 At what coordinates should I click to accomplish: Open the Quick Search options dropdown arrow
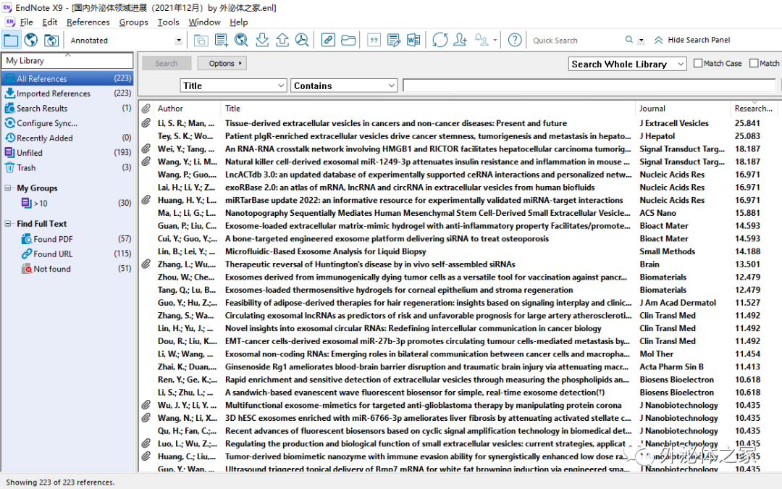click(x=642, y=41)
